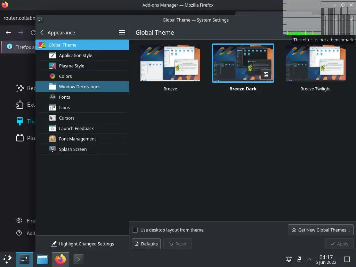Open Icons settings page
This screenshot has height=267, width=356.
[x=82, y=108]
